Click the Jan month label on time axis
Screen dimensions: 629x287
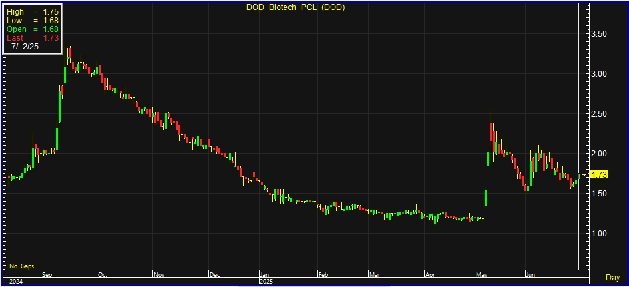264,275
